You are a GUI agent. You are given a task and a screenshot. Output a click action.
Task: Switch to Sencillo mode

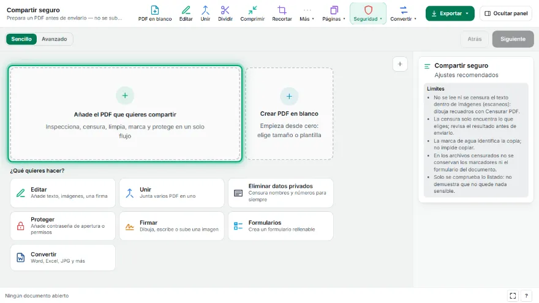tap(21, 39)
